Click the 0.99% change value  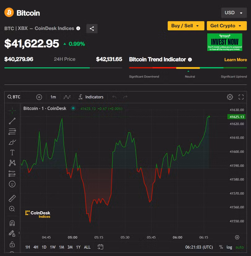coord(77,44)
